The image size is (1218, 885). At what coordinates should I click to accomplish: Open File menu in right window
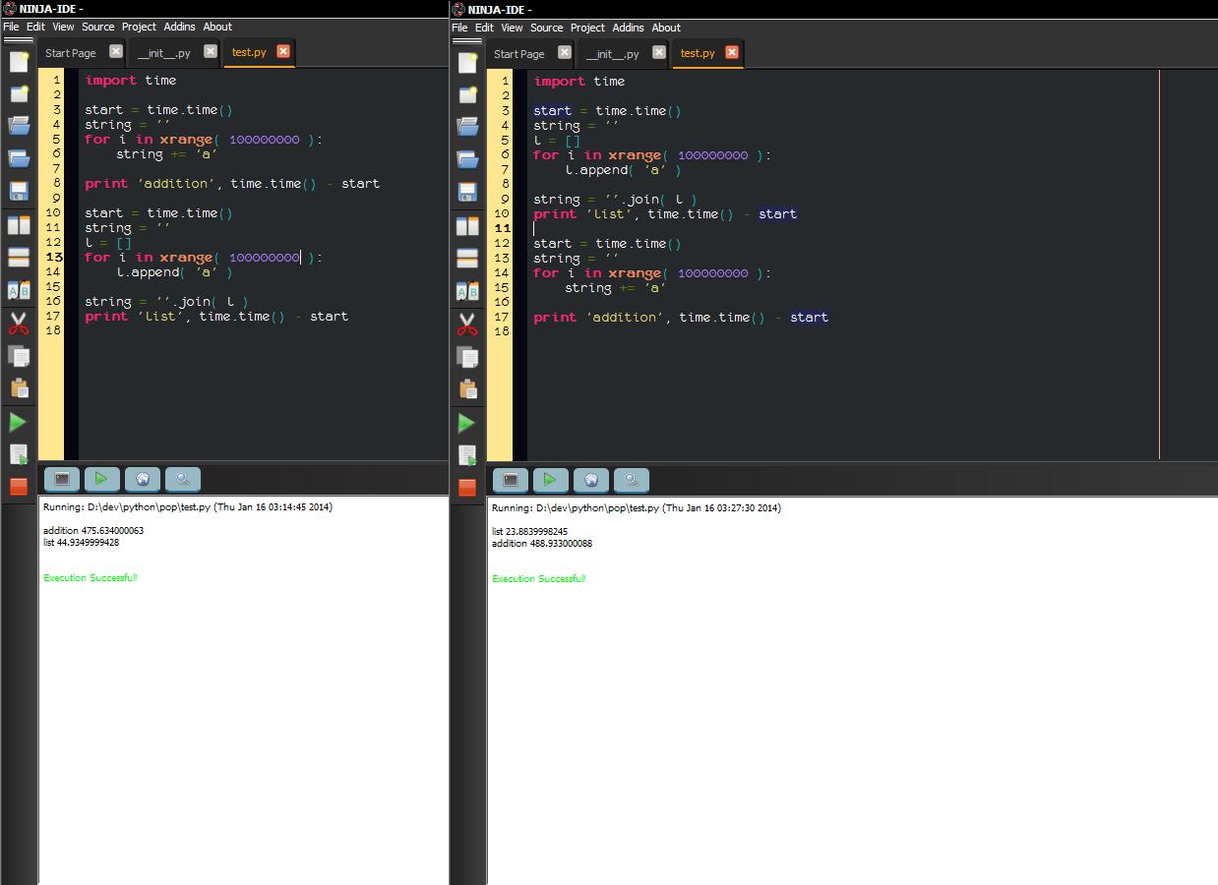point(459,28)
